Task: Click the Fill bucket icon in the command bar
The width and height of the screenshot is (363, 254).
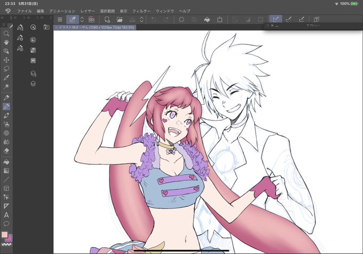Action: pos(207,20)
